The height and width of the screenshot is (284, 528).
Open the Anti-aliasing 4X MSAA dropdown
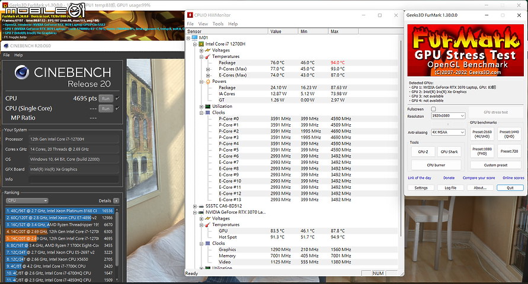[x=448, y=133]
